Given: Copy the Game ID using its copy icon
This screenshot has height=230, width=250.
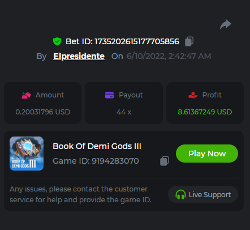Looking at the screenshot, I should [x=165, y=161].
